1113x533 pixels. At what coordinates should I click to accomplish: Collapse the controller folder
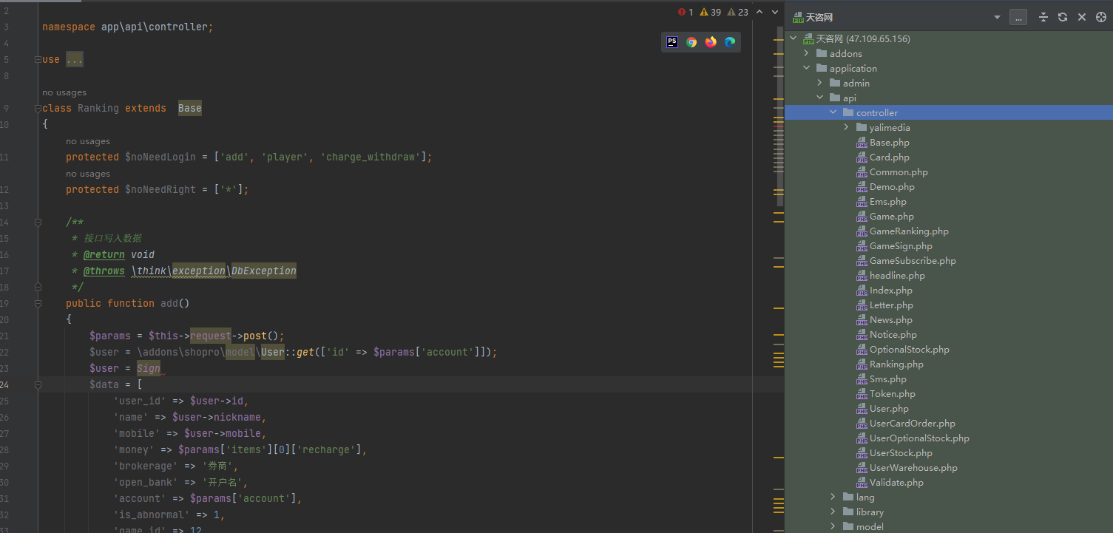(x=833, y=112)
